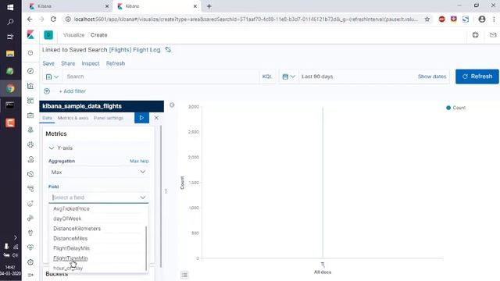
Task: Click the Count legend color dot
Action: pos(448,108)
